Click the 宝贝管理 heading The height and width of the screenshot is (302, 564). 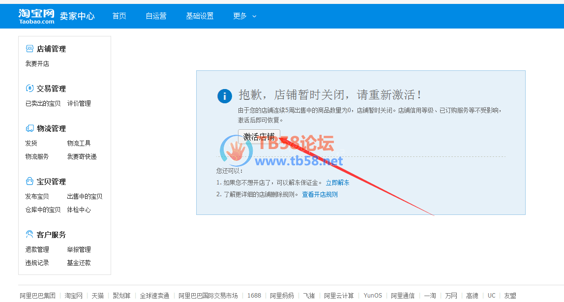pyautogui.click(x=51, y=182)
